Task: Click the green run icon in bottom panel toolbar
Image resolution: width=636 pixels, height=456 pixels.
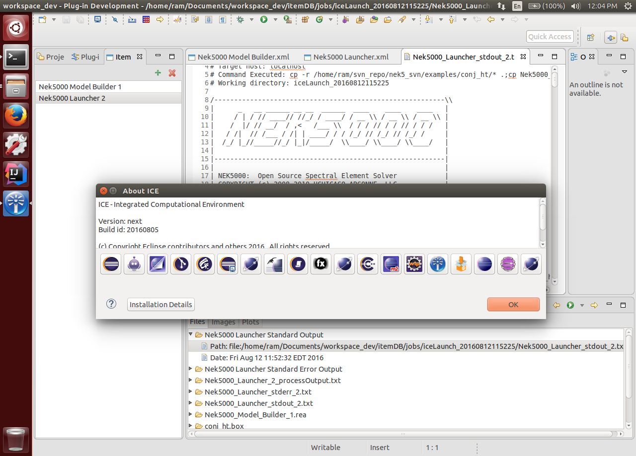Action: pos(570,305)
